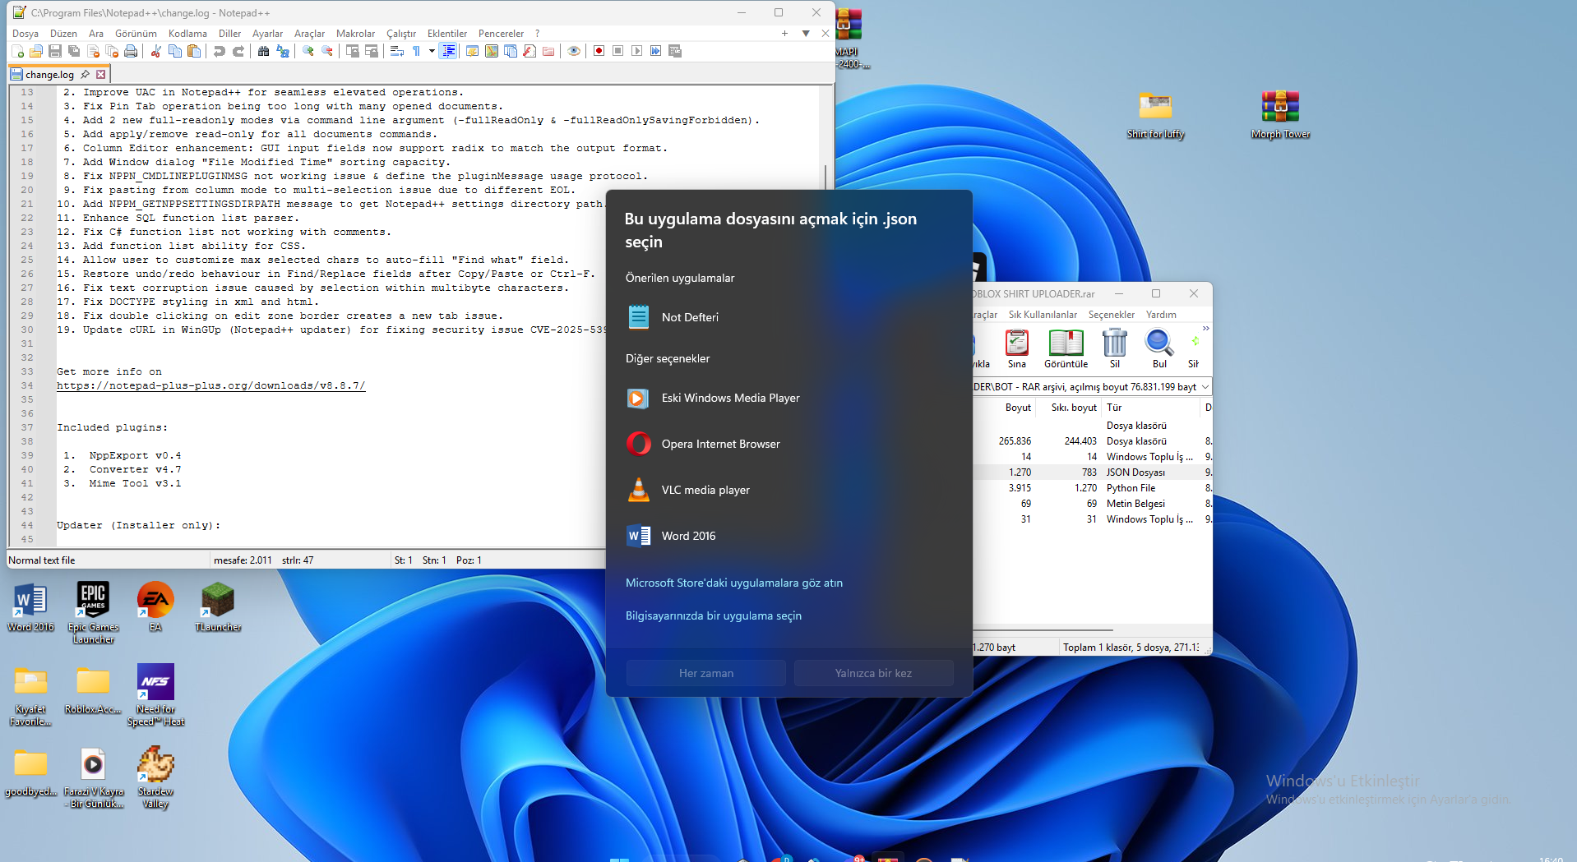Choose the Opera Internet Browser icon
The height and width of the screenshot is (862, 1577).
(x=639, y=444)
